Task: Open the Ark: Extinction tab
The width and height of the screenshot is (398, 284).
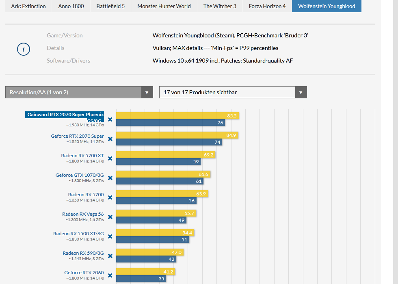Action: (28, 6)
